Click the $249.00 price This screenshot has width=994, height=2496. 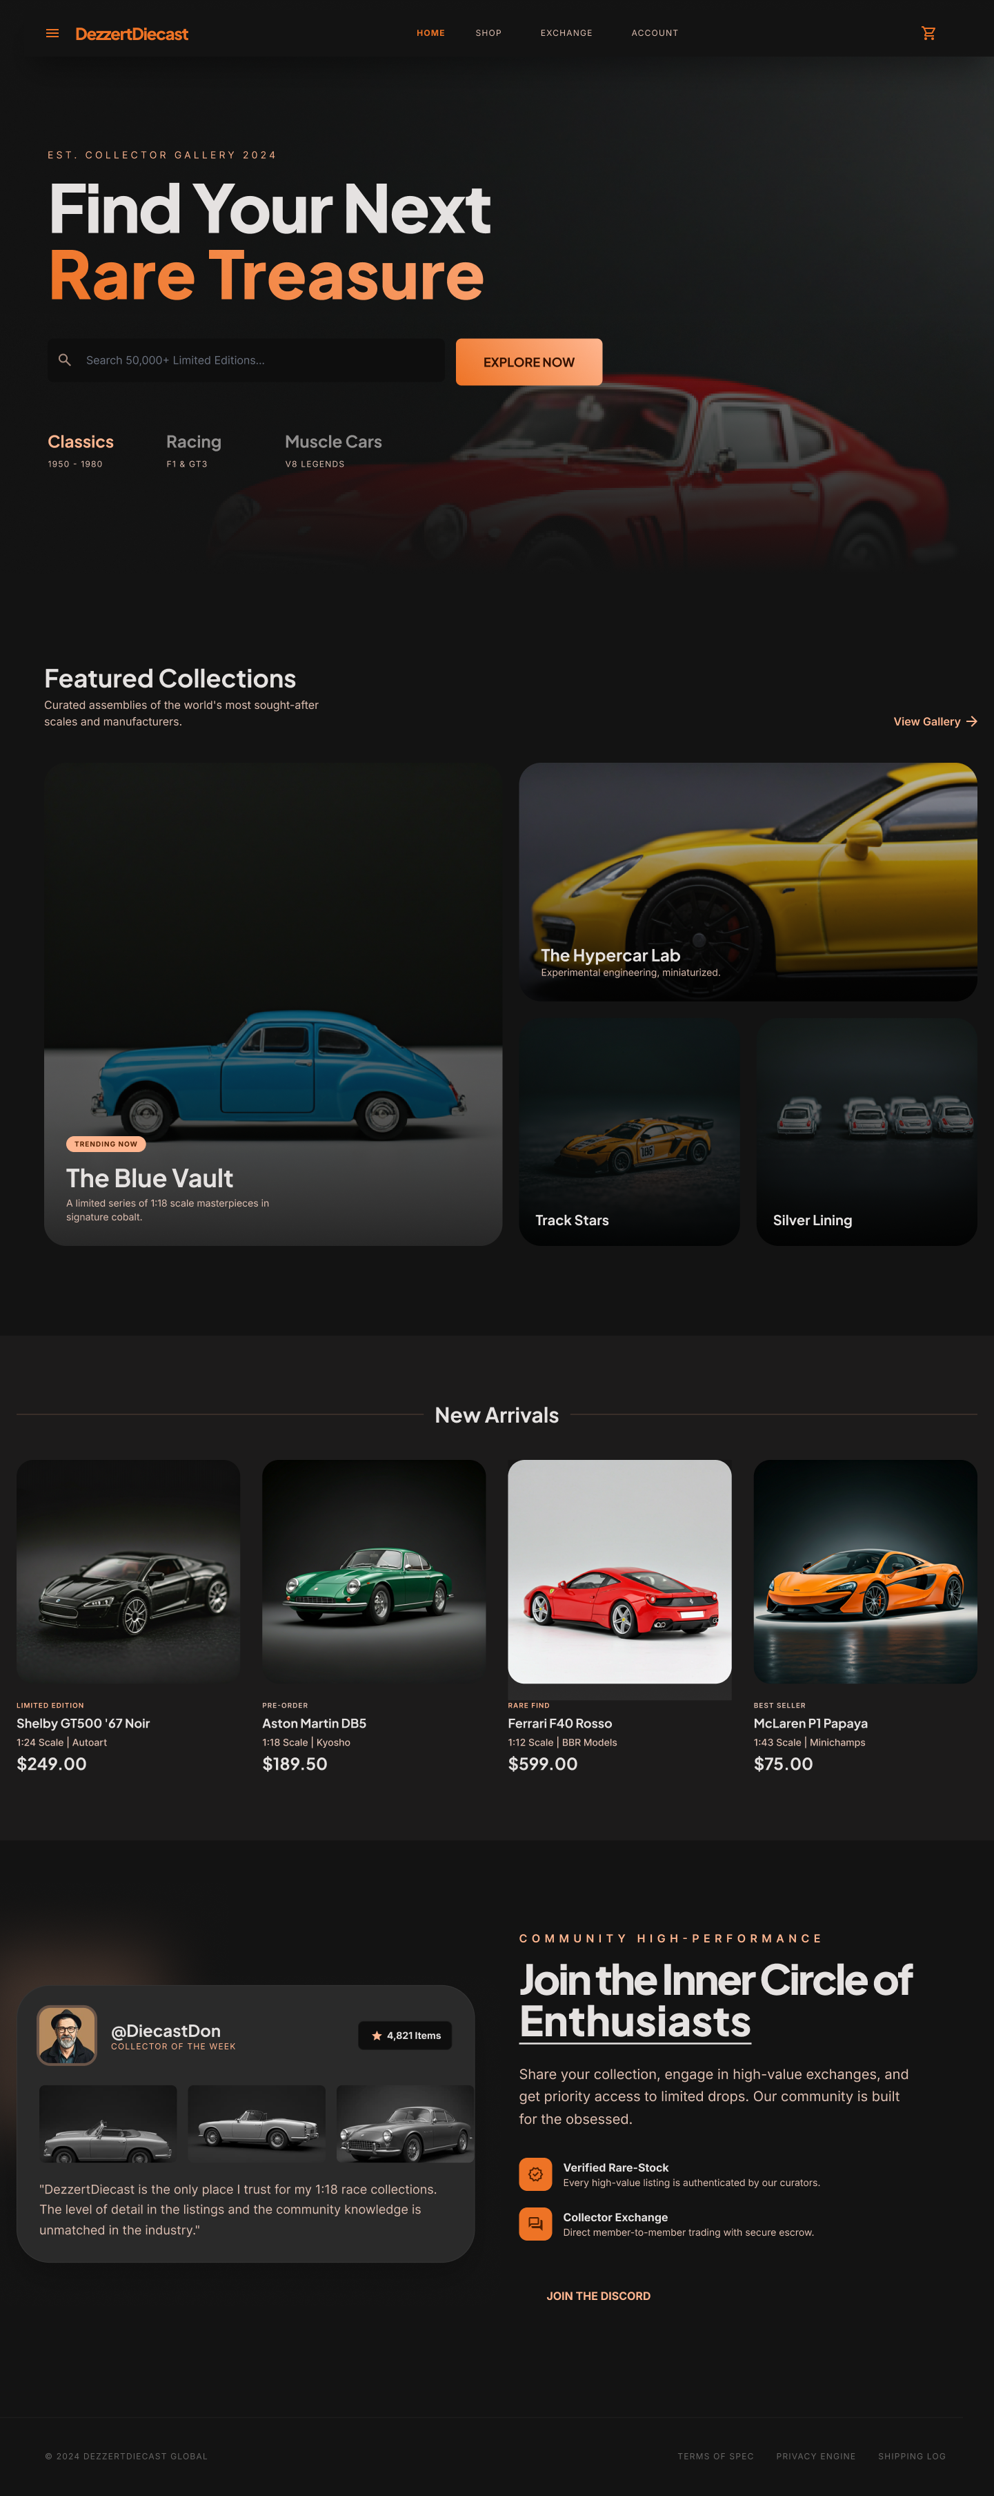tap(51, 1764)
